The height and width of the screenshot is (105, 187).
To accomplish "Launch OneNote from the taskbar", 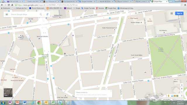I will tap(10, 102).
